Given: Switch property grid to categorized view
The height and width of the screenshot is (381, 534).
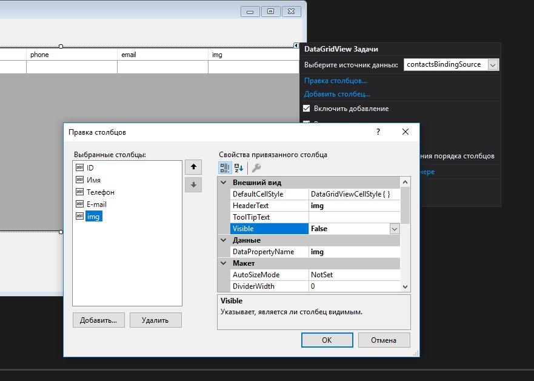Looking at the screenshot, I should 225,167.
